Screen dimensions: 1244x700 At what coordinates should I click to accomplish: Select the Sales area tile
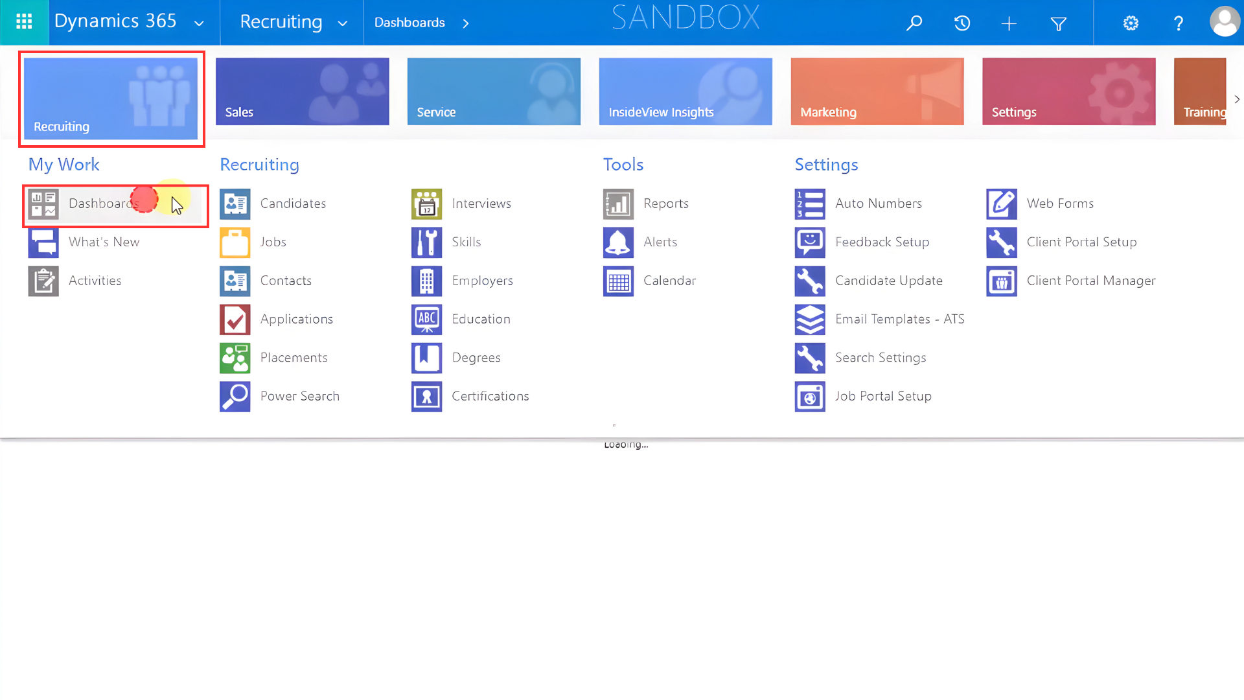(303, 91)
